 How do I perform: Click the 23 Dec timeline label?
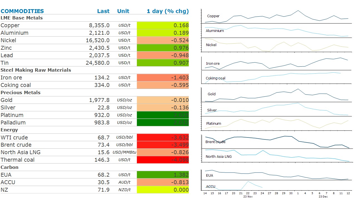coord(323,196)
